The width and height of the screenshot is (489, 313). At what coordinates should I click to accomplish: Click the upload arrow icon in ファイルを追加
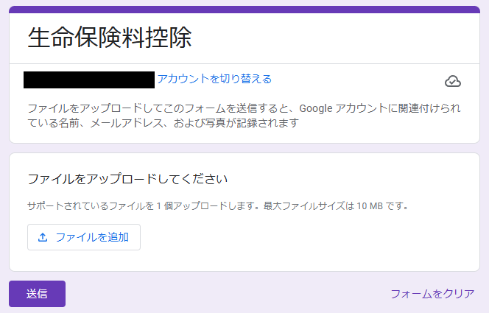pyautogui.click(x=43, y=237)
